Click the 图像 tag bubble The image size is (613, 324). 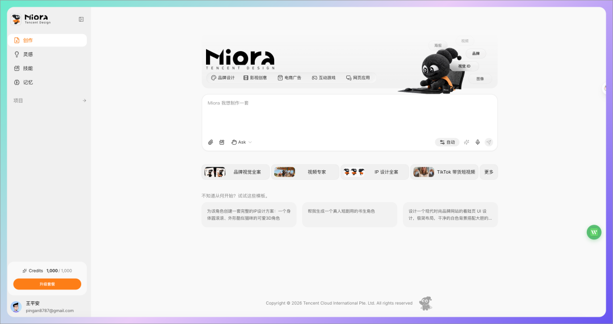point(480,78)
